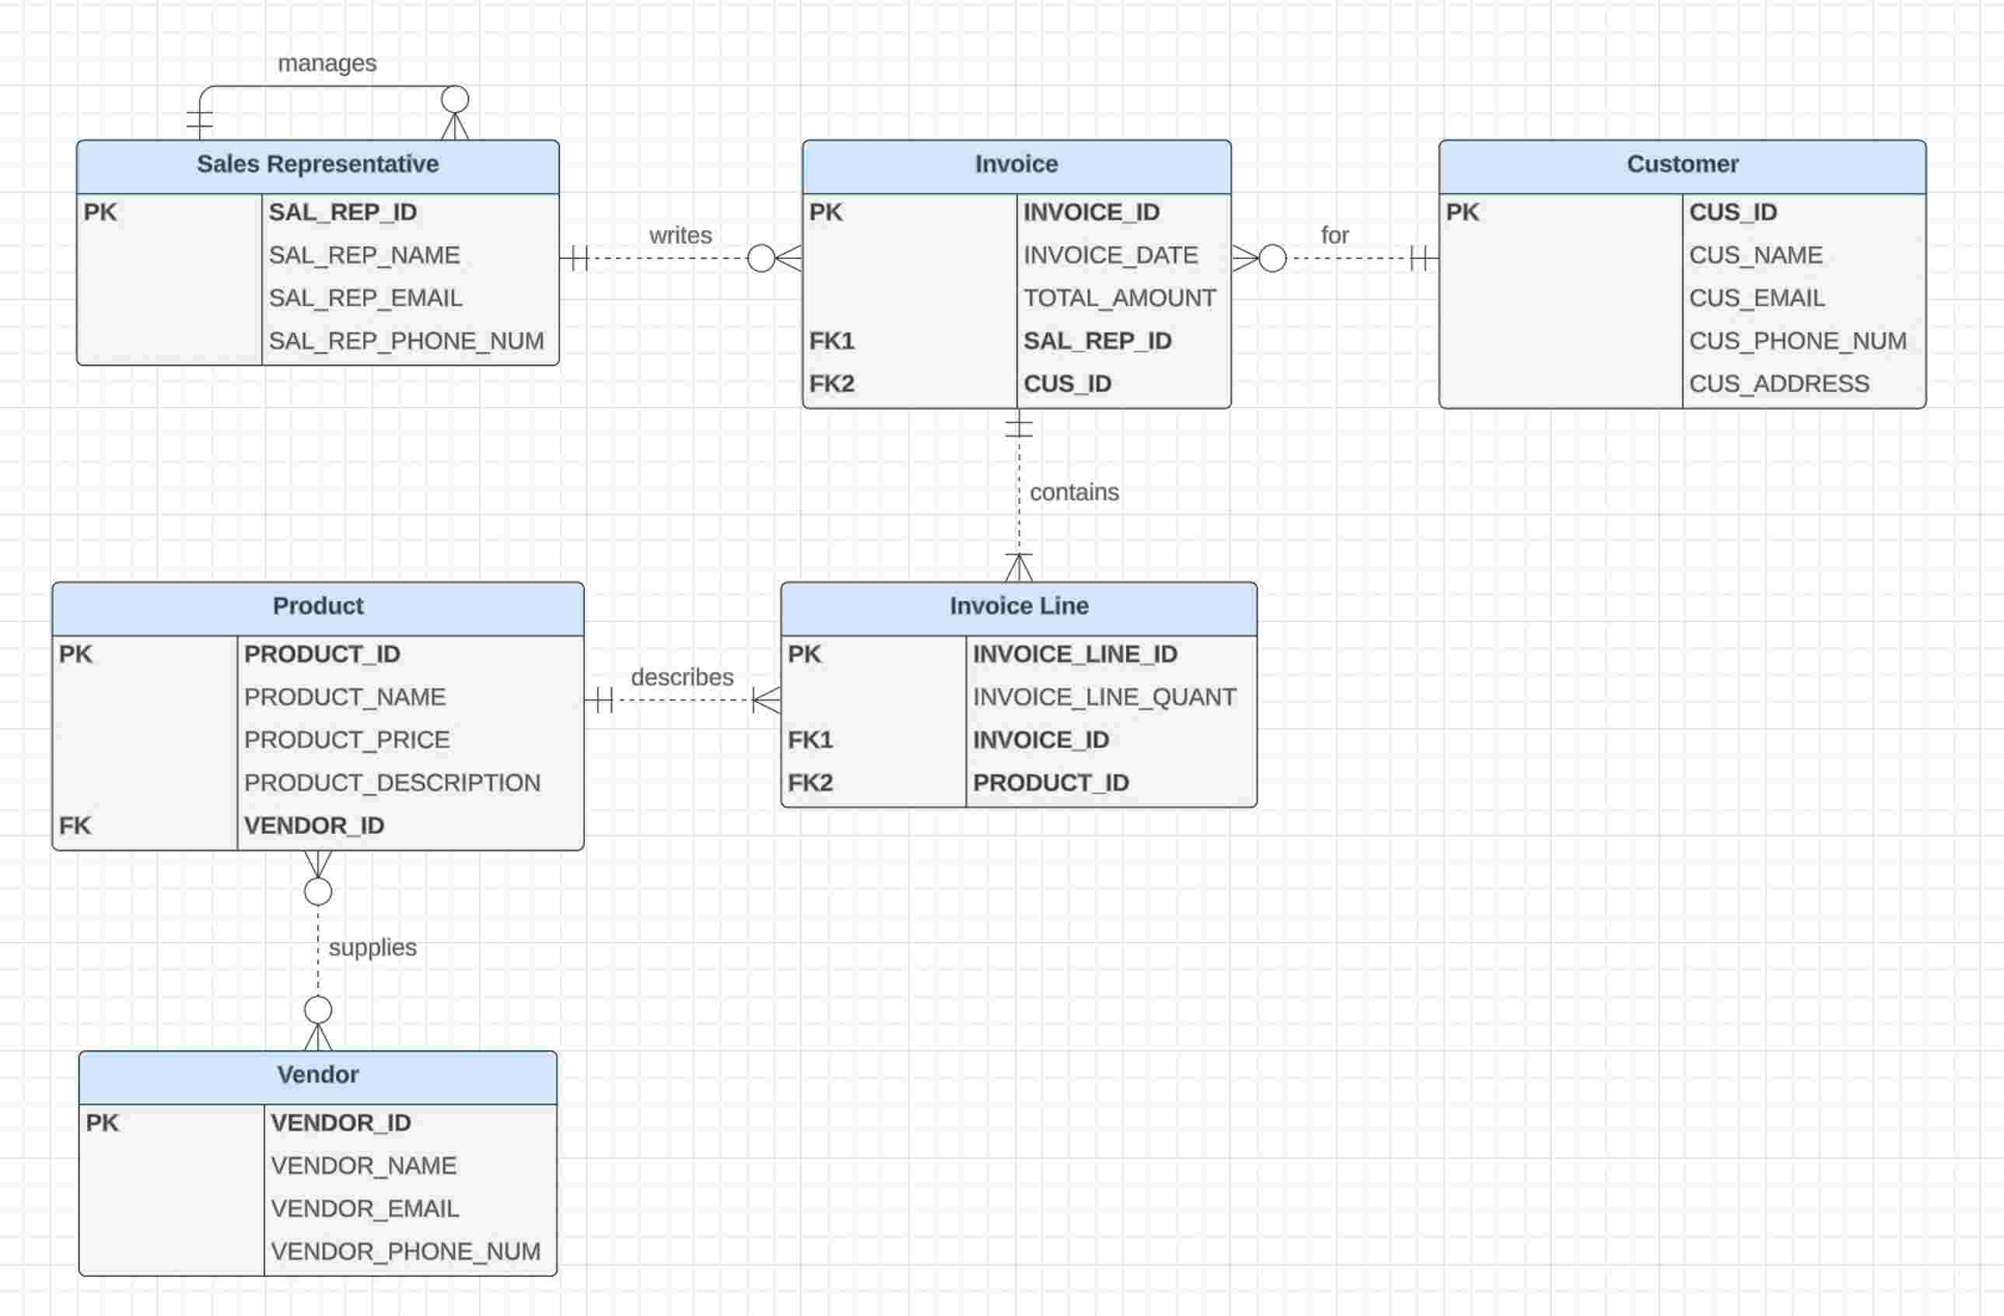The width and height of the screenshot is (2004, 1316).
Task: Click the Product table header
Action: pos(317,606)
